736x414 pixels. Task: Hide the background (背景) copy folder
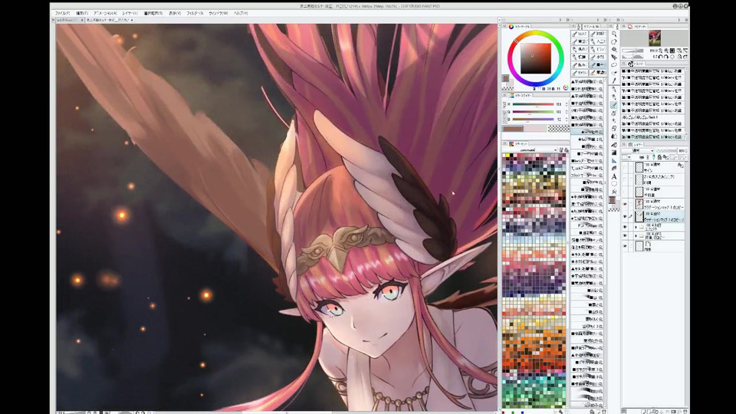(x=625, y=235)
